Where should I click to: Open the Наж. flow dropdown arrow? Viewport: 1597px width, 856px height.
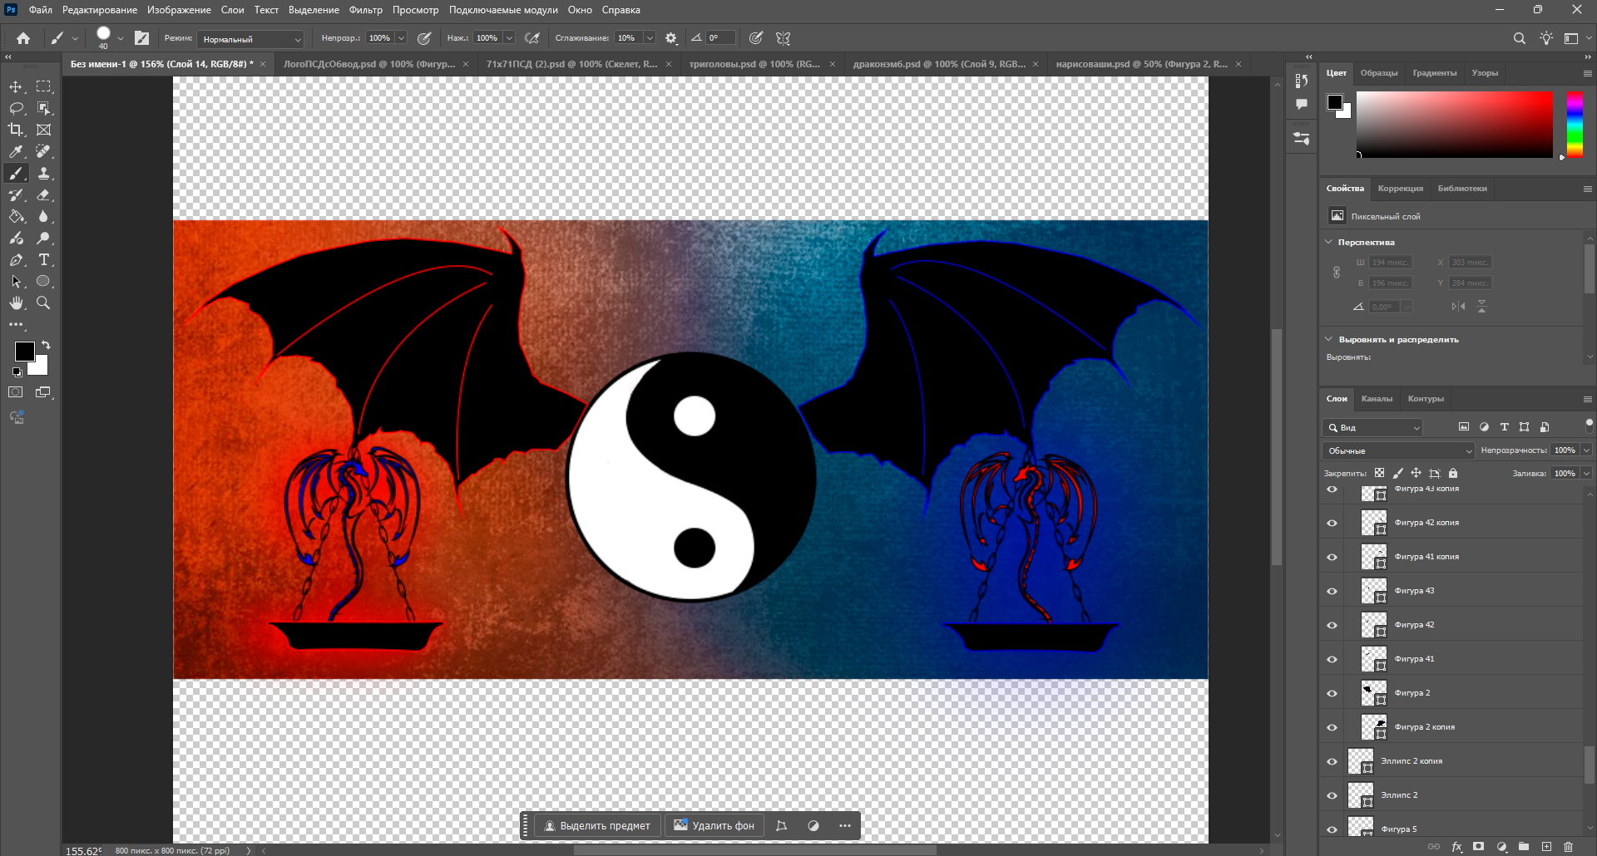tap(509, 38)
